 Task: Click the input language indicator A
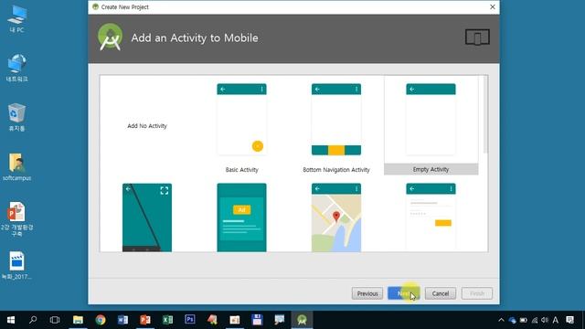click(x=556, y=320)
